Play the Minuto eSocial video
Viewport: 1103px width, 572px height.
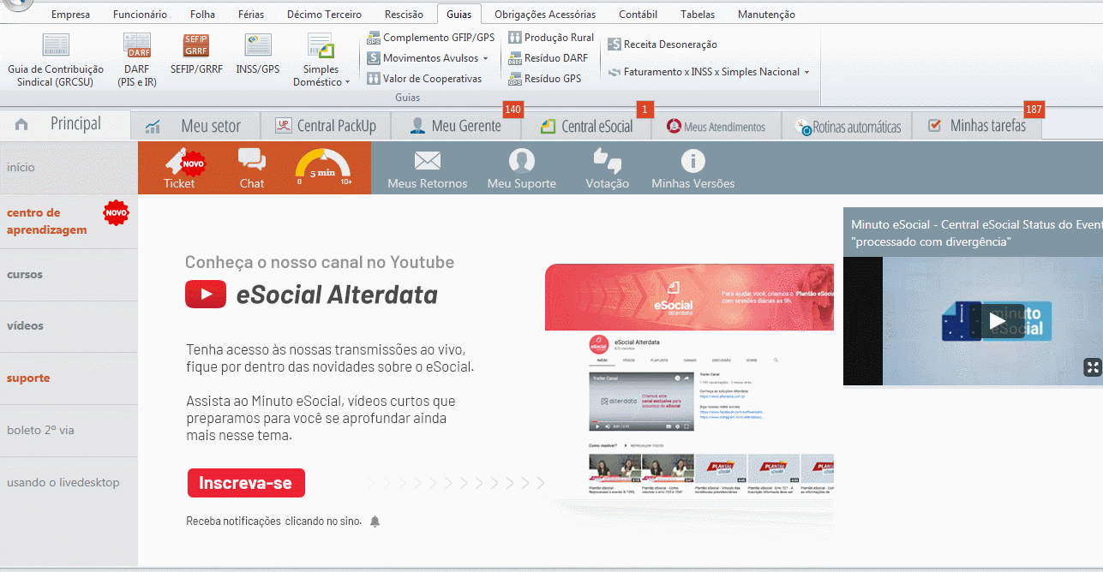[996, 321]
